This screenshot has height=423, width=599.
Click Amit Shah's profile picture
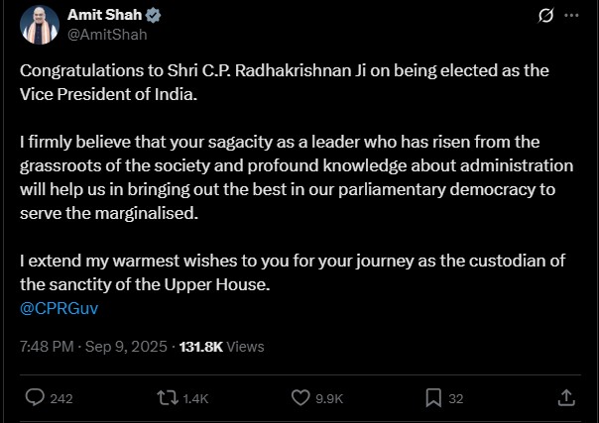pos(40,27)
